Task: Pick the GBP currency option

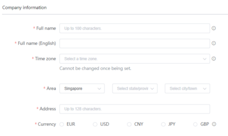Action: click(195, 124)
